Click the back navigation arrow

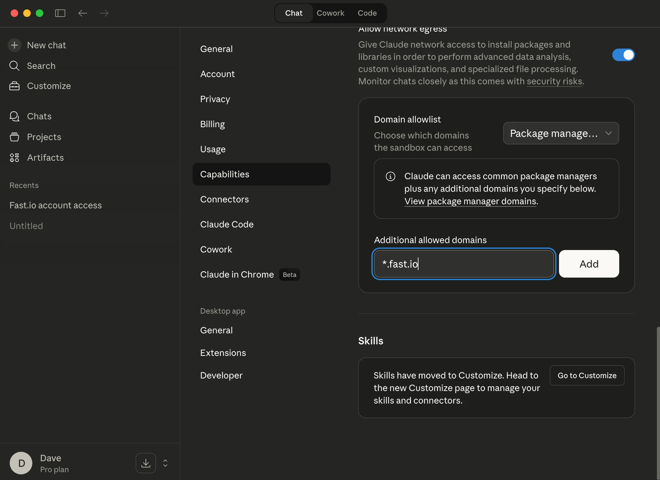pyautogui.click(x=82, y=13)
